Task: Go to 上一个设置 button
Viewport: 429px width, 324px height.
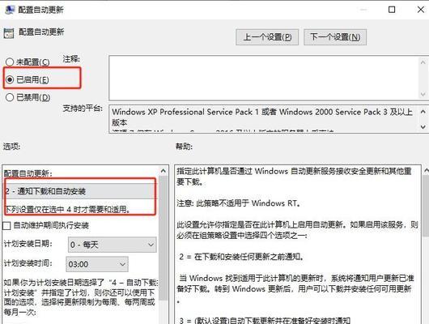Action: [267, 37]
